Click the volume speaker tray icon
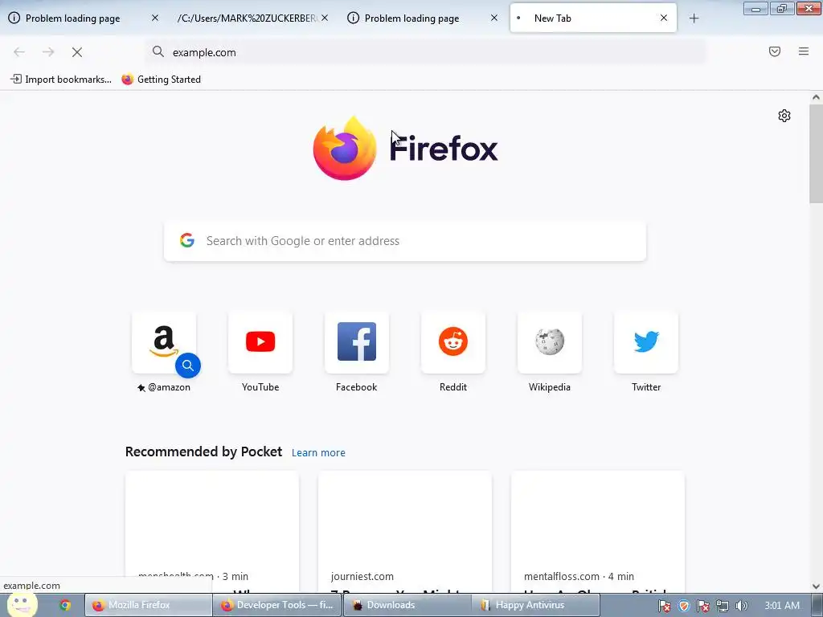Viewport: 823px width, 617px height. pyautogui.click(x=741, y=606)
